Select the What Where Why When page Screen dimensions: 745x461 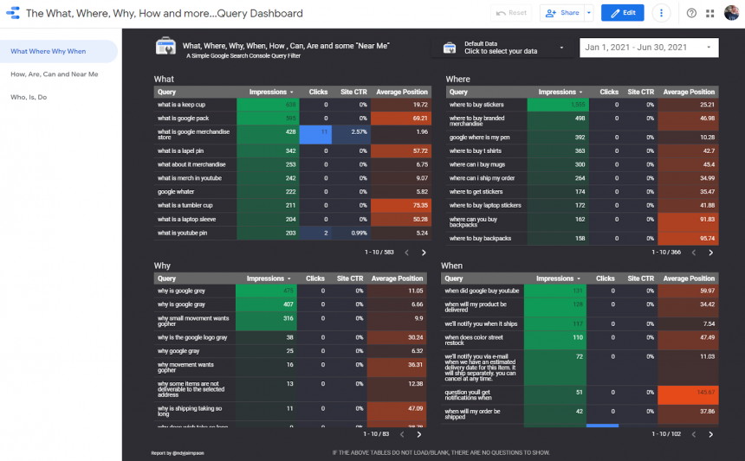[x=58, y=51]
